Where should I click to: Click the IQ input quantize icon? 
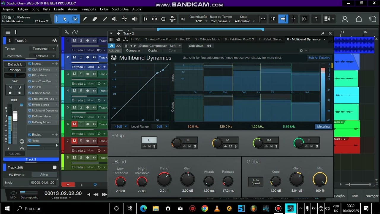pyautogui.click(x=183, y=19)
